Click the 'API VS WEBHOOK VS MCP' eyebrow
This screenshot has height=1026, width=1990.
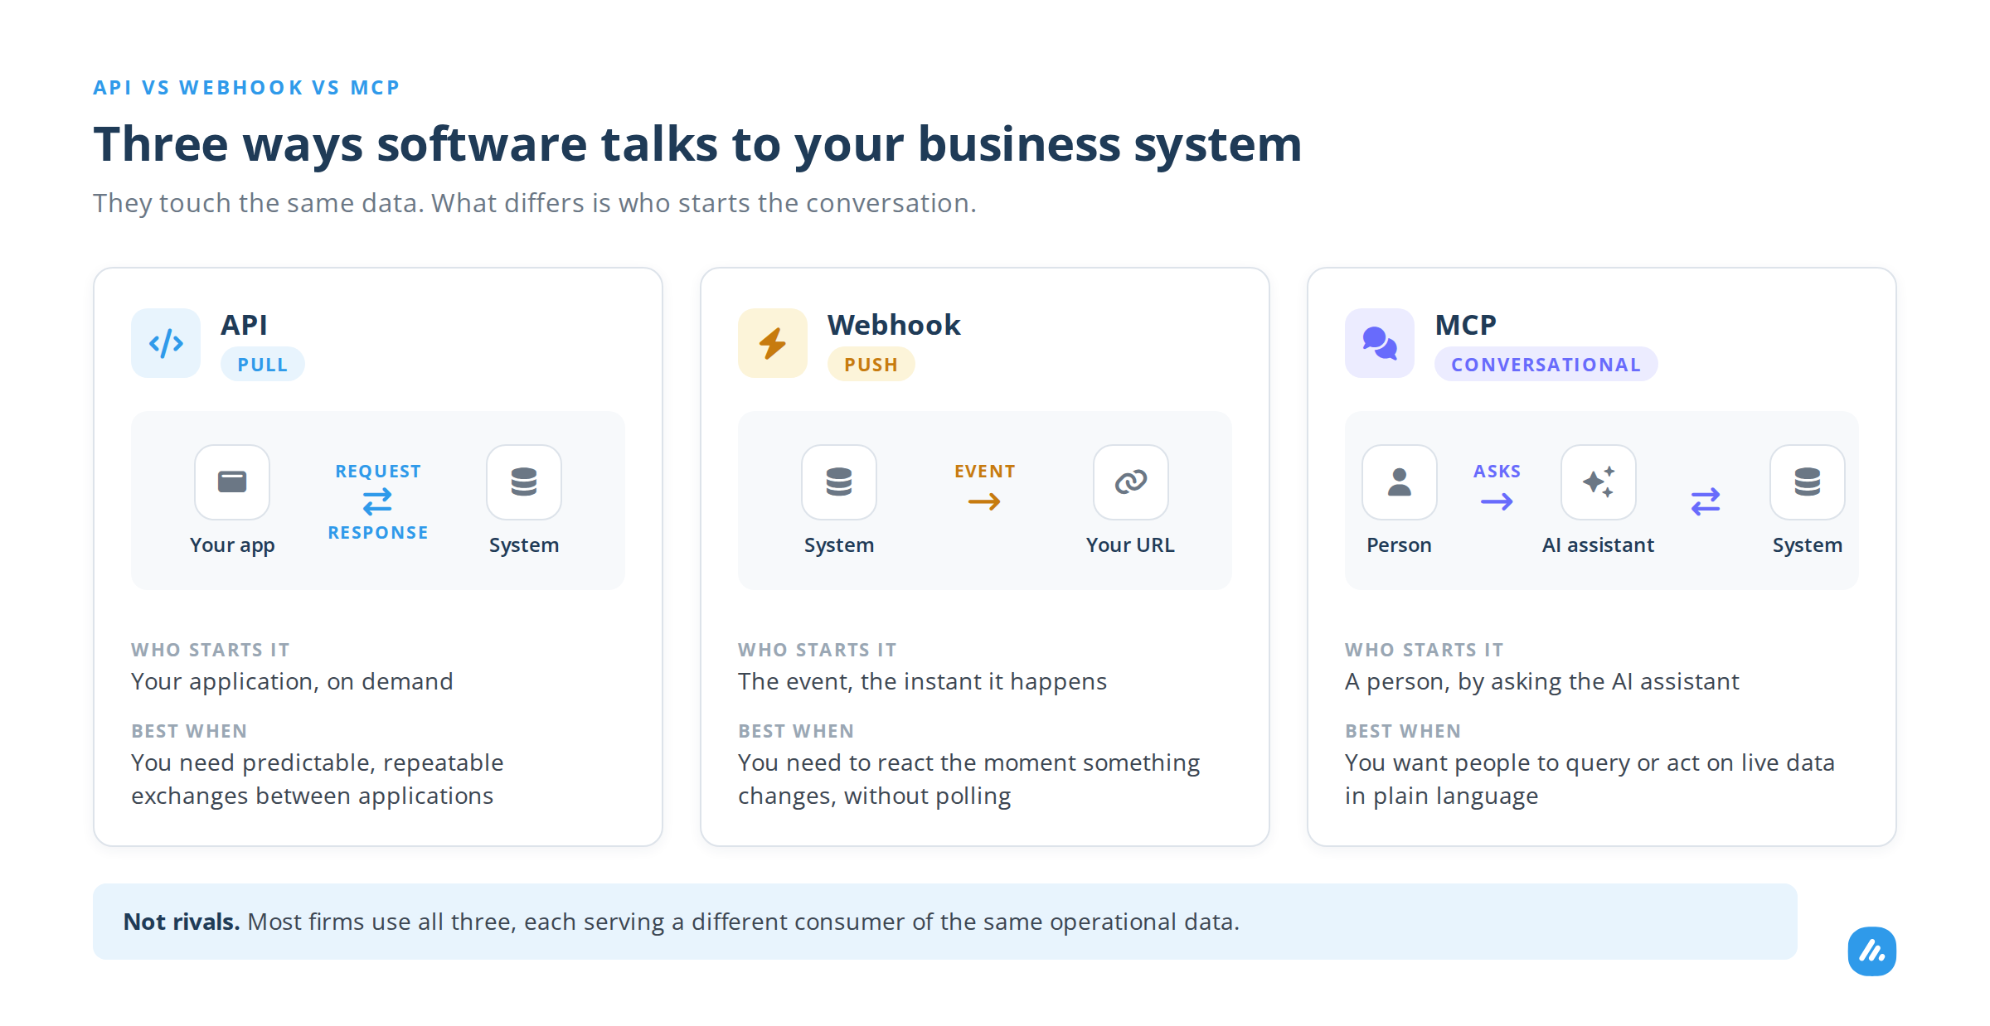pyautogui.click(x=246, y=88)
